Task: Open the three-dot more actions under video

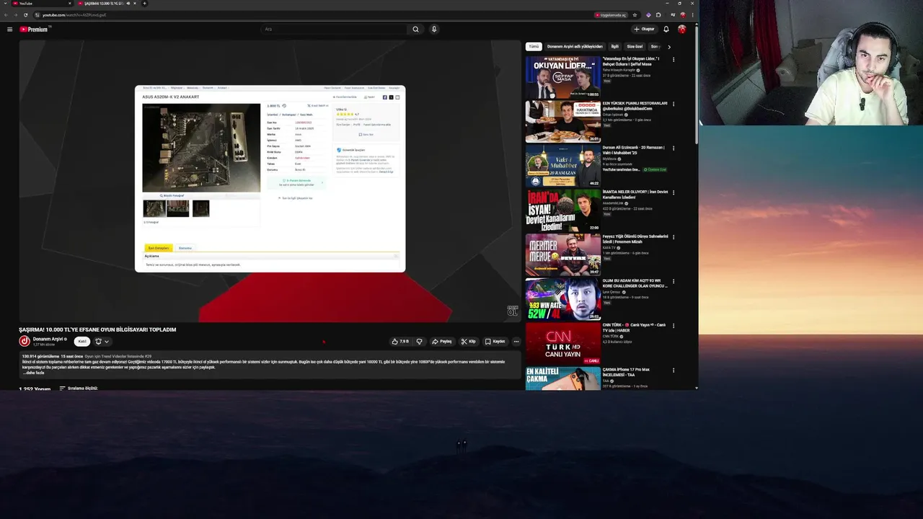Action: (516, 342)
